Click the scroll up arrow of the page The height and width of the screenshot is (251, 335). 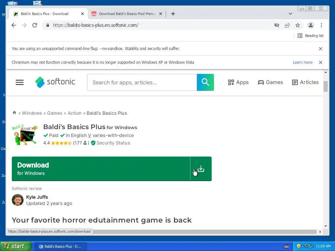pyautogui.click(x=326, y=72)
